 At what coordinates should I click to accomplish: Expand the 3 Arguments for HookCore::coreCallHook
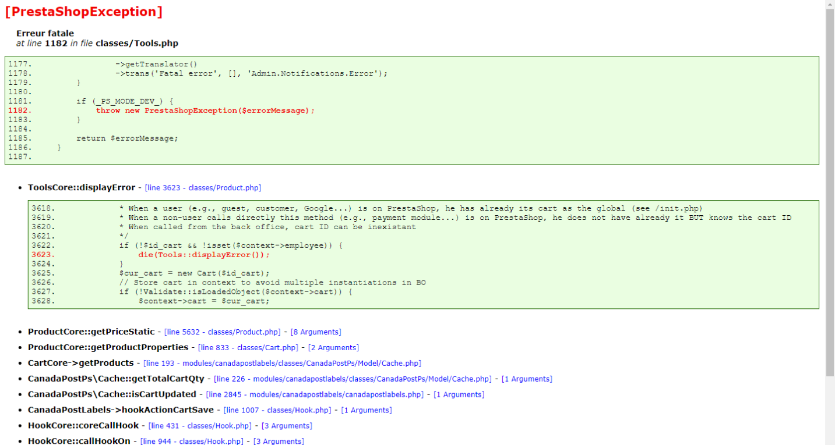(x=287, y=426)
